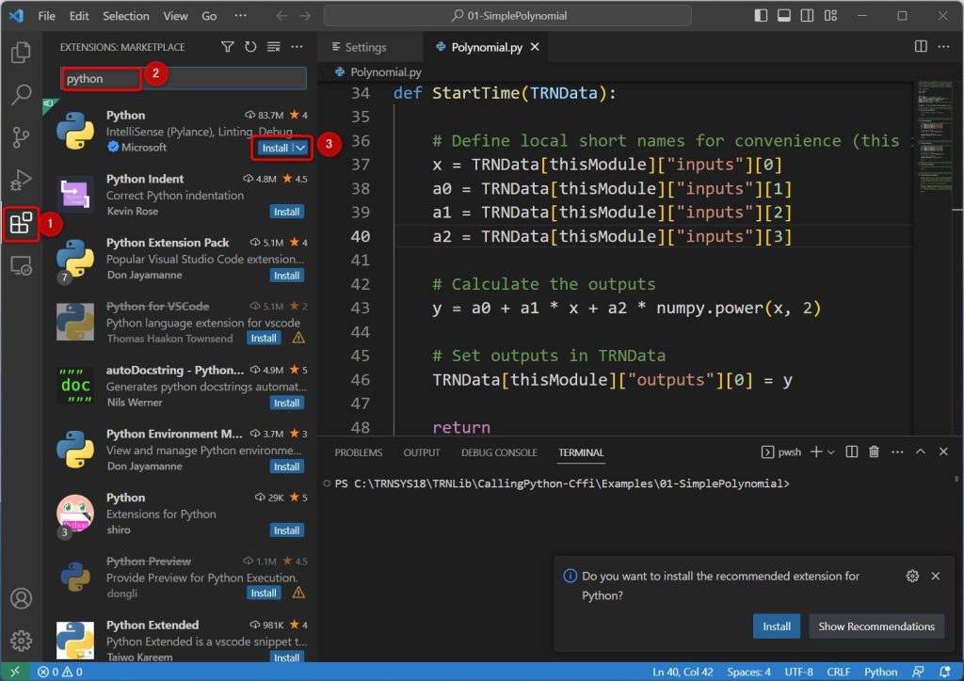Change file encoding UTF-8
The height and width of the screenshot is (681, 964).
(798, 672)
